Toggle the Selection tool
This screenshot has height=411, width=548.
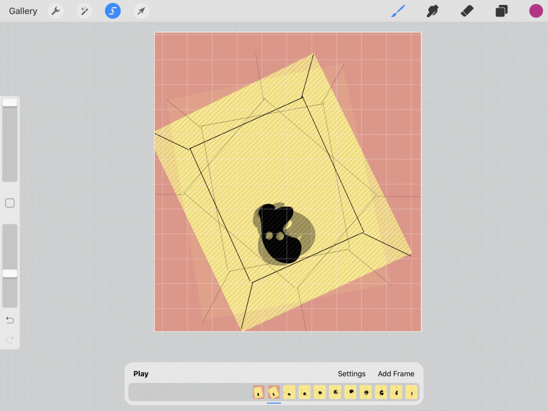click(x=113, y=11)
